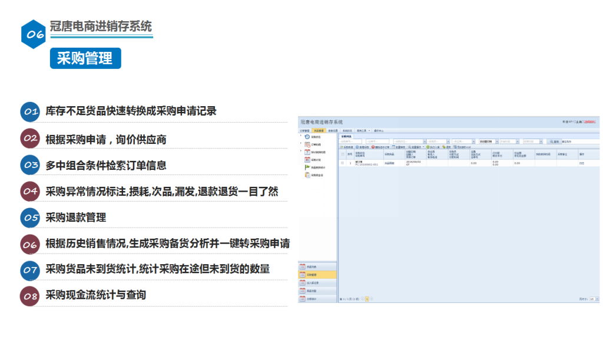The width and height of the screenshot is (603, 359).
Task: Go to page 1 in the pagination bar
Action: click(x=366, y=299)
